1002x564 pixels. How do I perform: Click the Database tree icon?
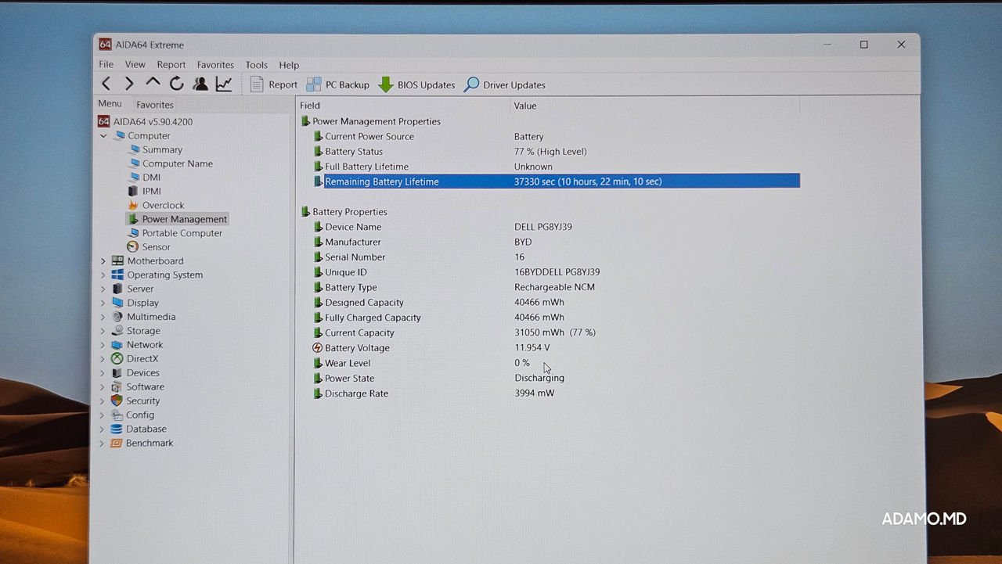117,429
